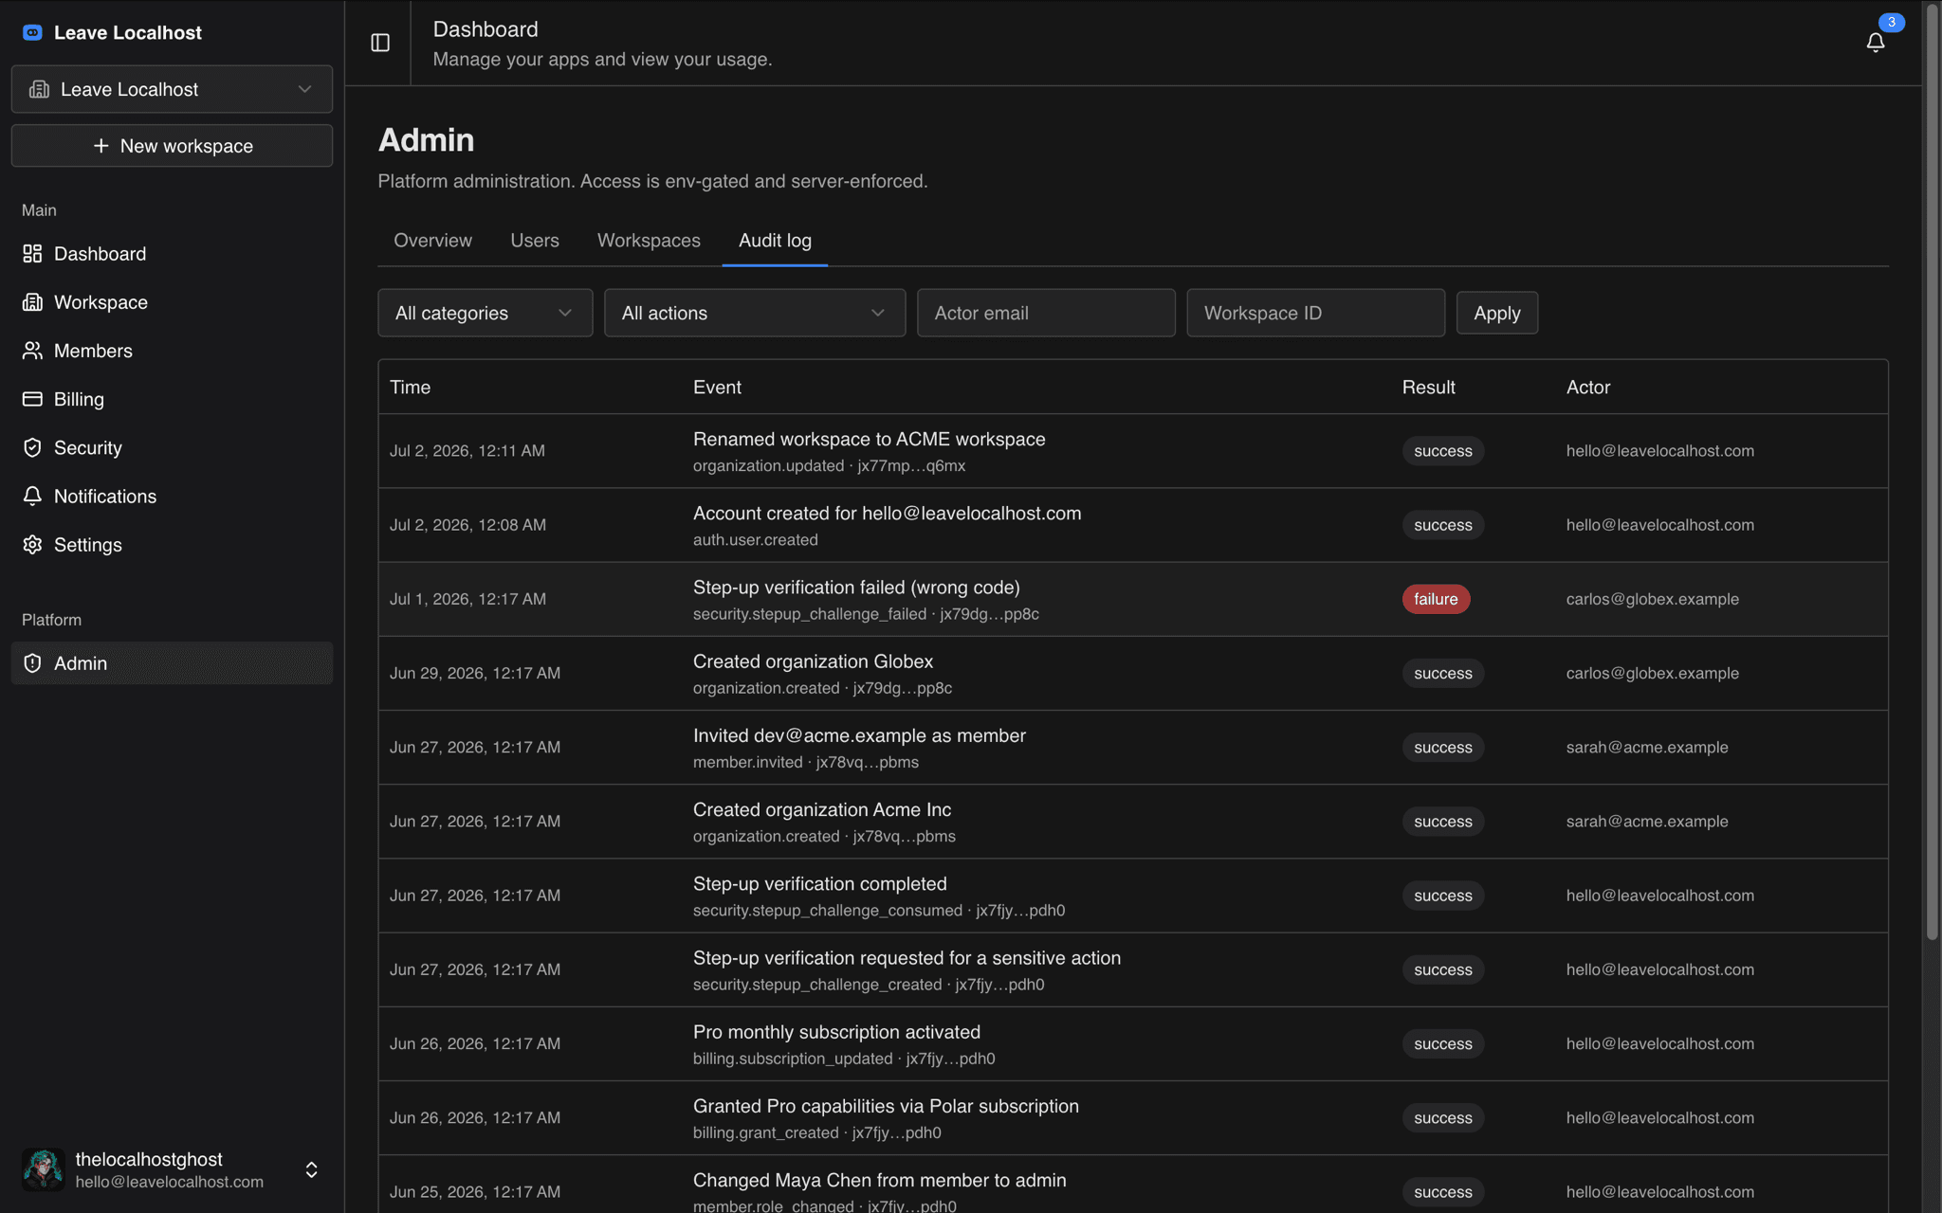The width and height of the screenshot is (1942, 1213).
Task: Open the All actions dropdown
Action: 755,313
